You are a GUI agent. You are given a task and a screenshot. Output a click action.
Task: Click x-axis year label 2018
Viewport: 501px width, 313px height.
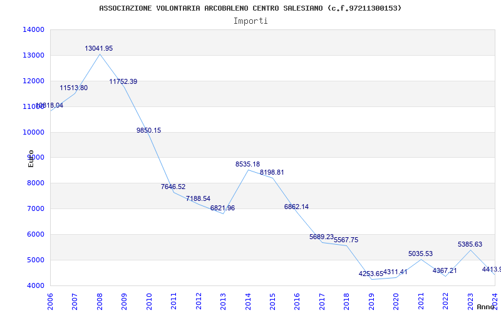tap(347, 300)
